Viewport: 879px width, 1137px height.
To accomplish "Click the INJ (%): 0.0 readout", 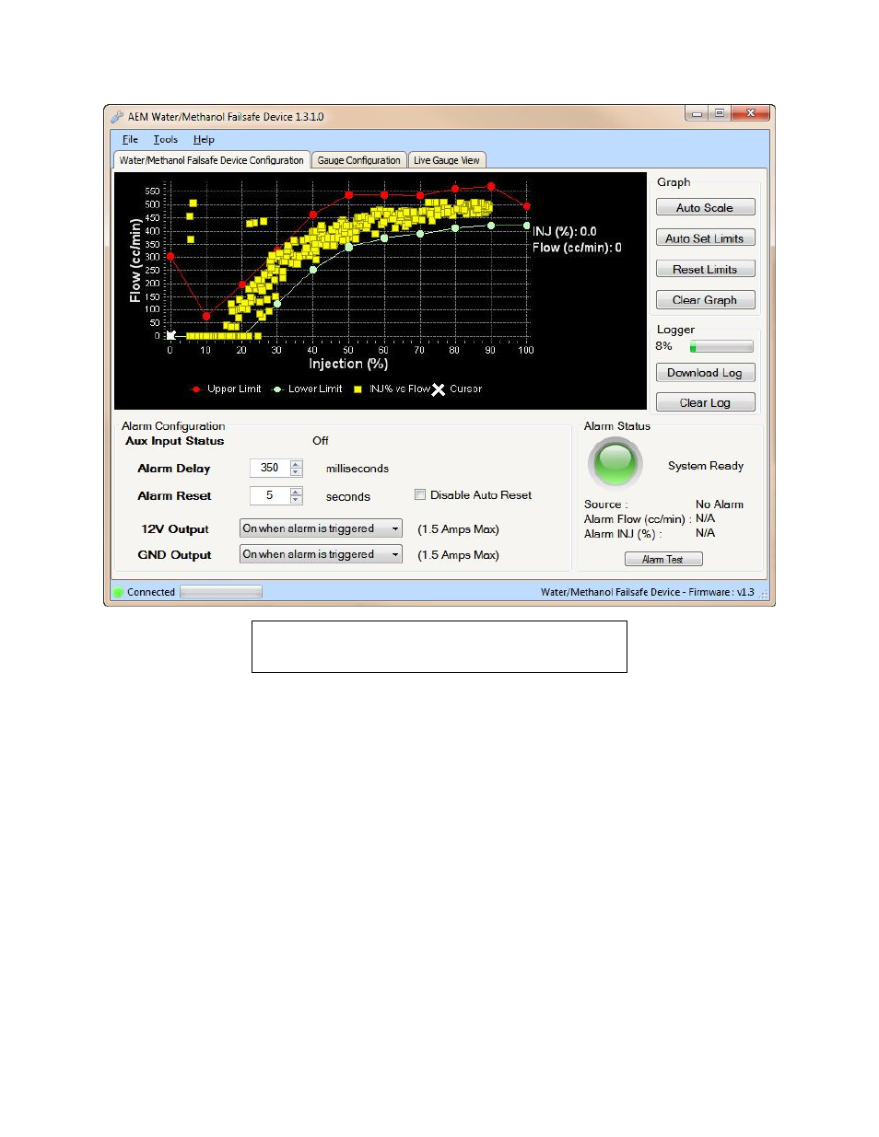I will coord(565,231).
